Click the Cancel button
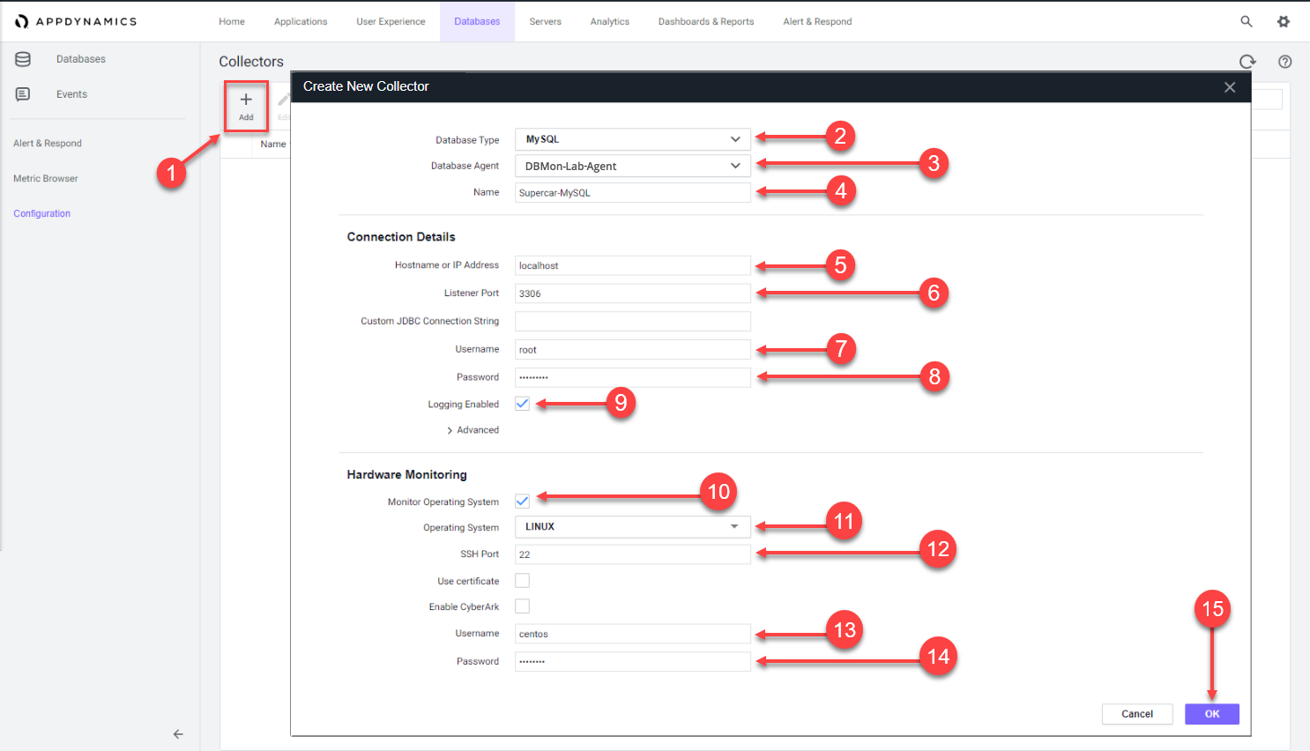This screenshot has height=751, width=1310. 1137,714
